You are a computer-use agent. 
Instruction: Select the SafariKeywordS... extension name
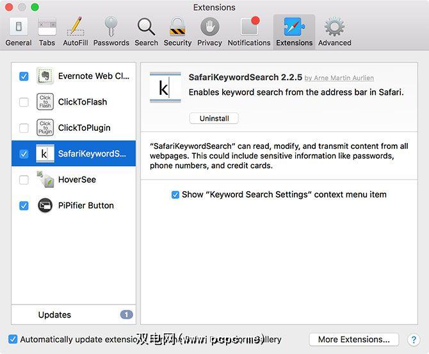[92, 154]
